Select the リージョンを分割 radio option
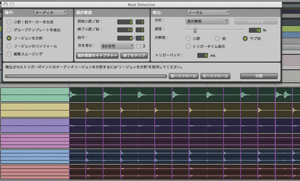Image resolution: width=300 pixels, height=181 pixels. tap(9, 38)
